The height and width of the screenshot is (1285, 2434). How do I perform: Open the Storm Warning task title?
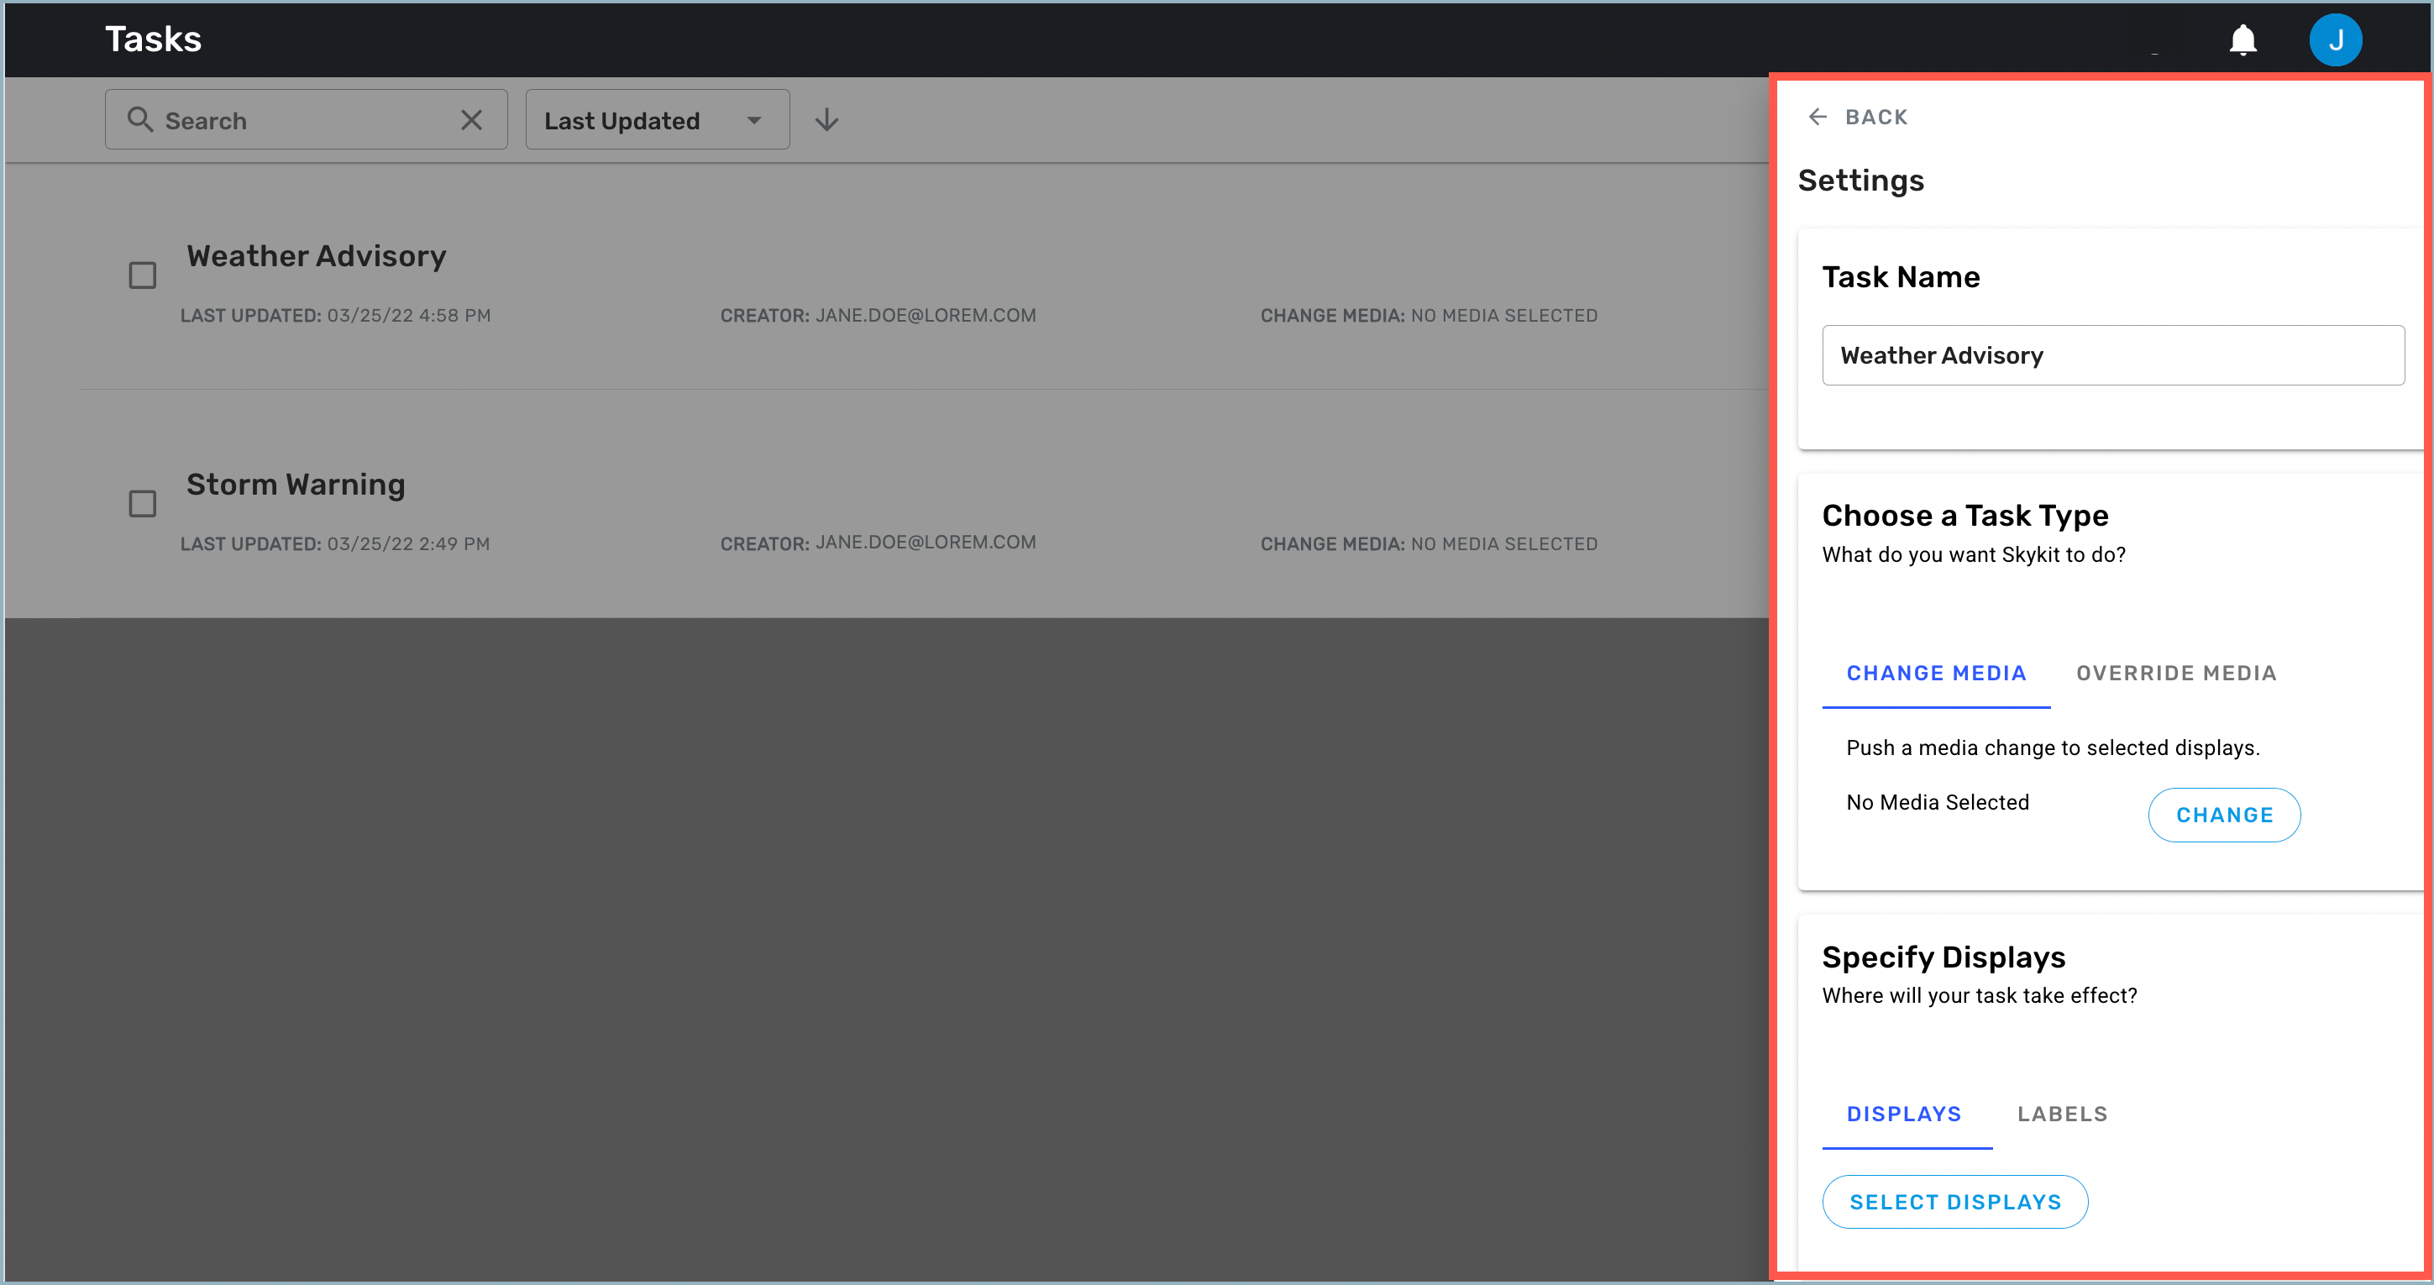coord(296,485)
